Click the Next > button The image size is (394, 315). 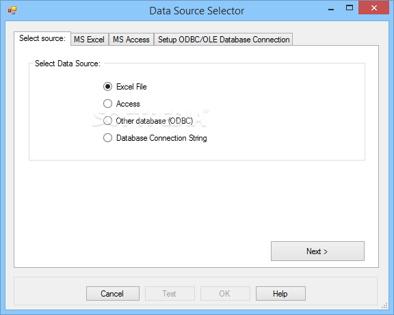pyautogui.click(x=317, y=251)
